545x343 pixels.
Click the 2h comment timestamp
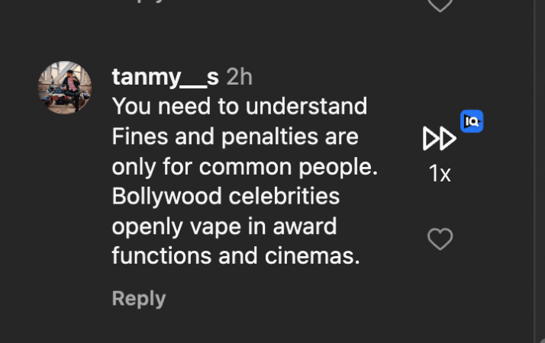pyautogui.click(x=239, y=77)
